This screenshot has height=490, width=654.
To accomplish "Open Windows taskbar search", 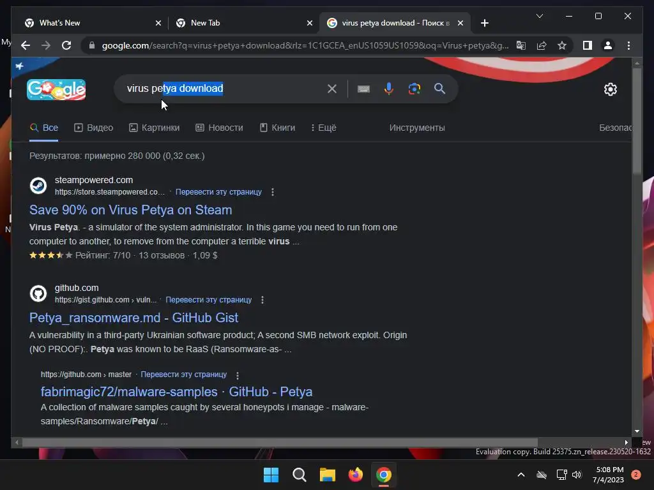I will [x=299, y=475].
